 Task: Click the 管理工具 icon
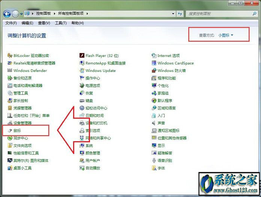point(10,93)
